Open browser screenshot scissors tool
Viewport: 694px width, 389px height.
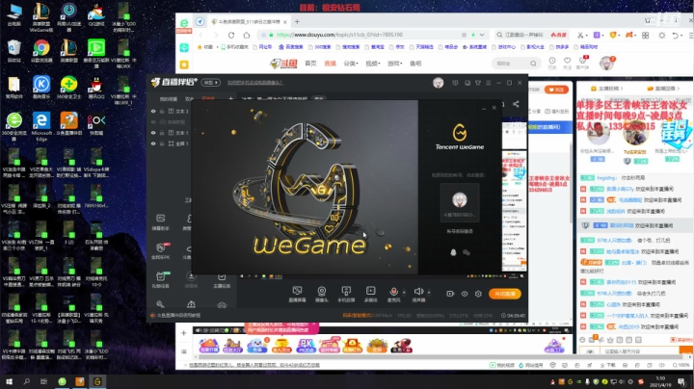580,35
